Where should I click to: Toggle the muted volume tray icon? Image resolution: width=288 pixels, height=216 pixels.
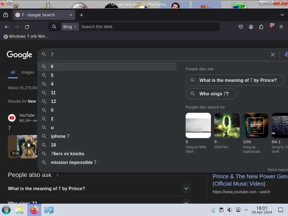pos(229,210)
